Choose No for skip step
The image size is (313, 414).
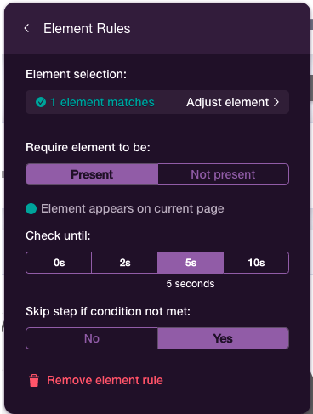click(x=92, y=338)
